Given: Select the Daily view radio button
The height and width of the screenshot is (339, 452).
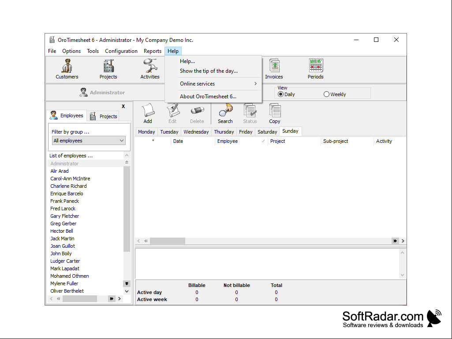Looking at the screenshot, I should click(x=280, y=94).
